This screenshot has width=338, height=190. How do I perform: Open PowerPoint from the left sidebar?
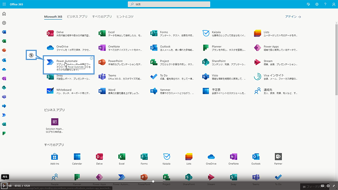point(4,50)
